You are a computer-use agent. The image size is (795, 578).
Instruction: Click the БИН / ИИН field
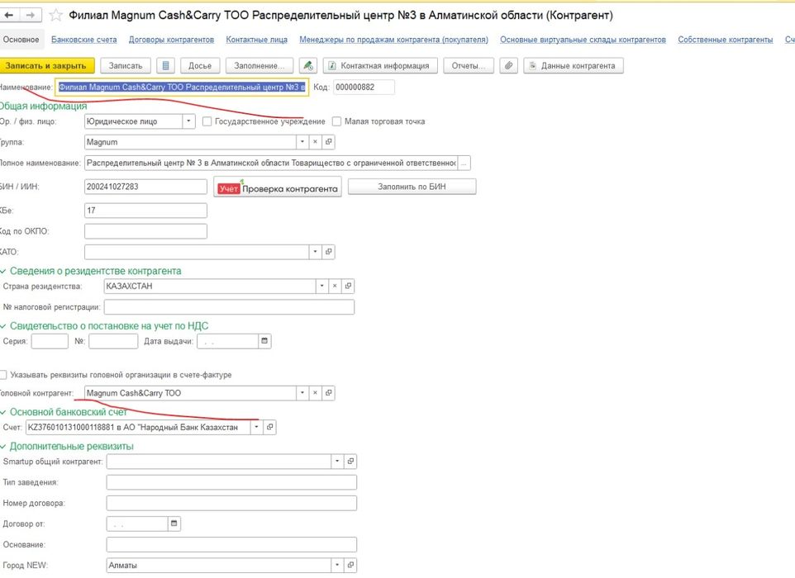[x=145, y=187]
